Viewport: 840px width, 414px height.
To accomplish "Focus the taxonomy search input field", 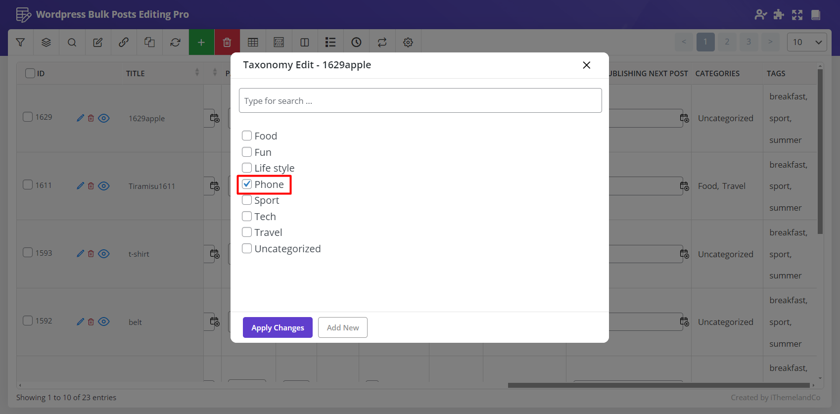I will [420, 101].
